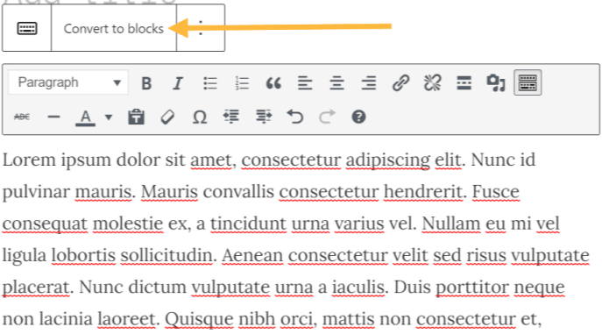Open the block options three-dot menu
Viewport: 602px width, 334px height.
click(x=201, y=28)
